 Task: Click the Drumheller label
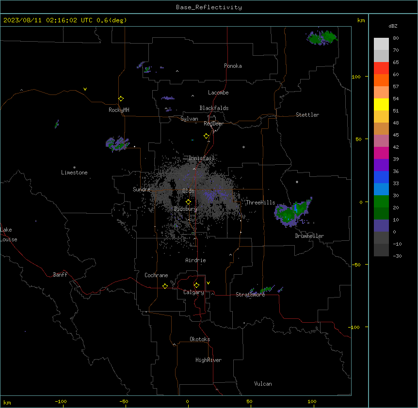[x=309, y=236]
